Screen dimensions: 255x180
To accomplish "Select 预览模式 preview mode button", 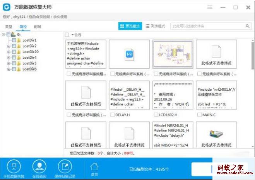I will coord(130,26).
